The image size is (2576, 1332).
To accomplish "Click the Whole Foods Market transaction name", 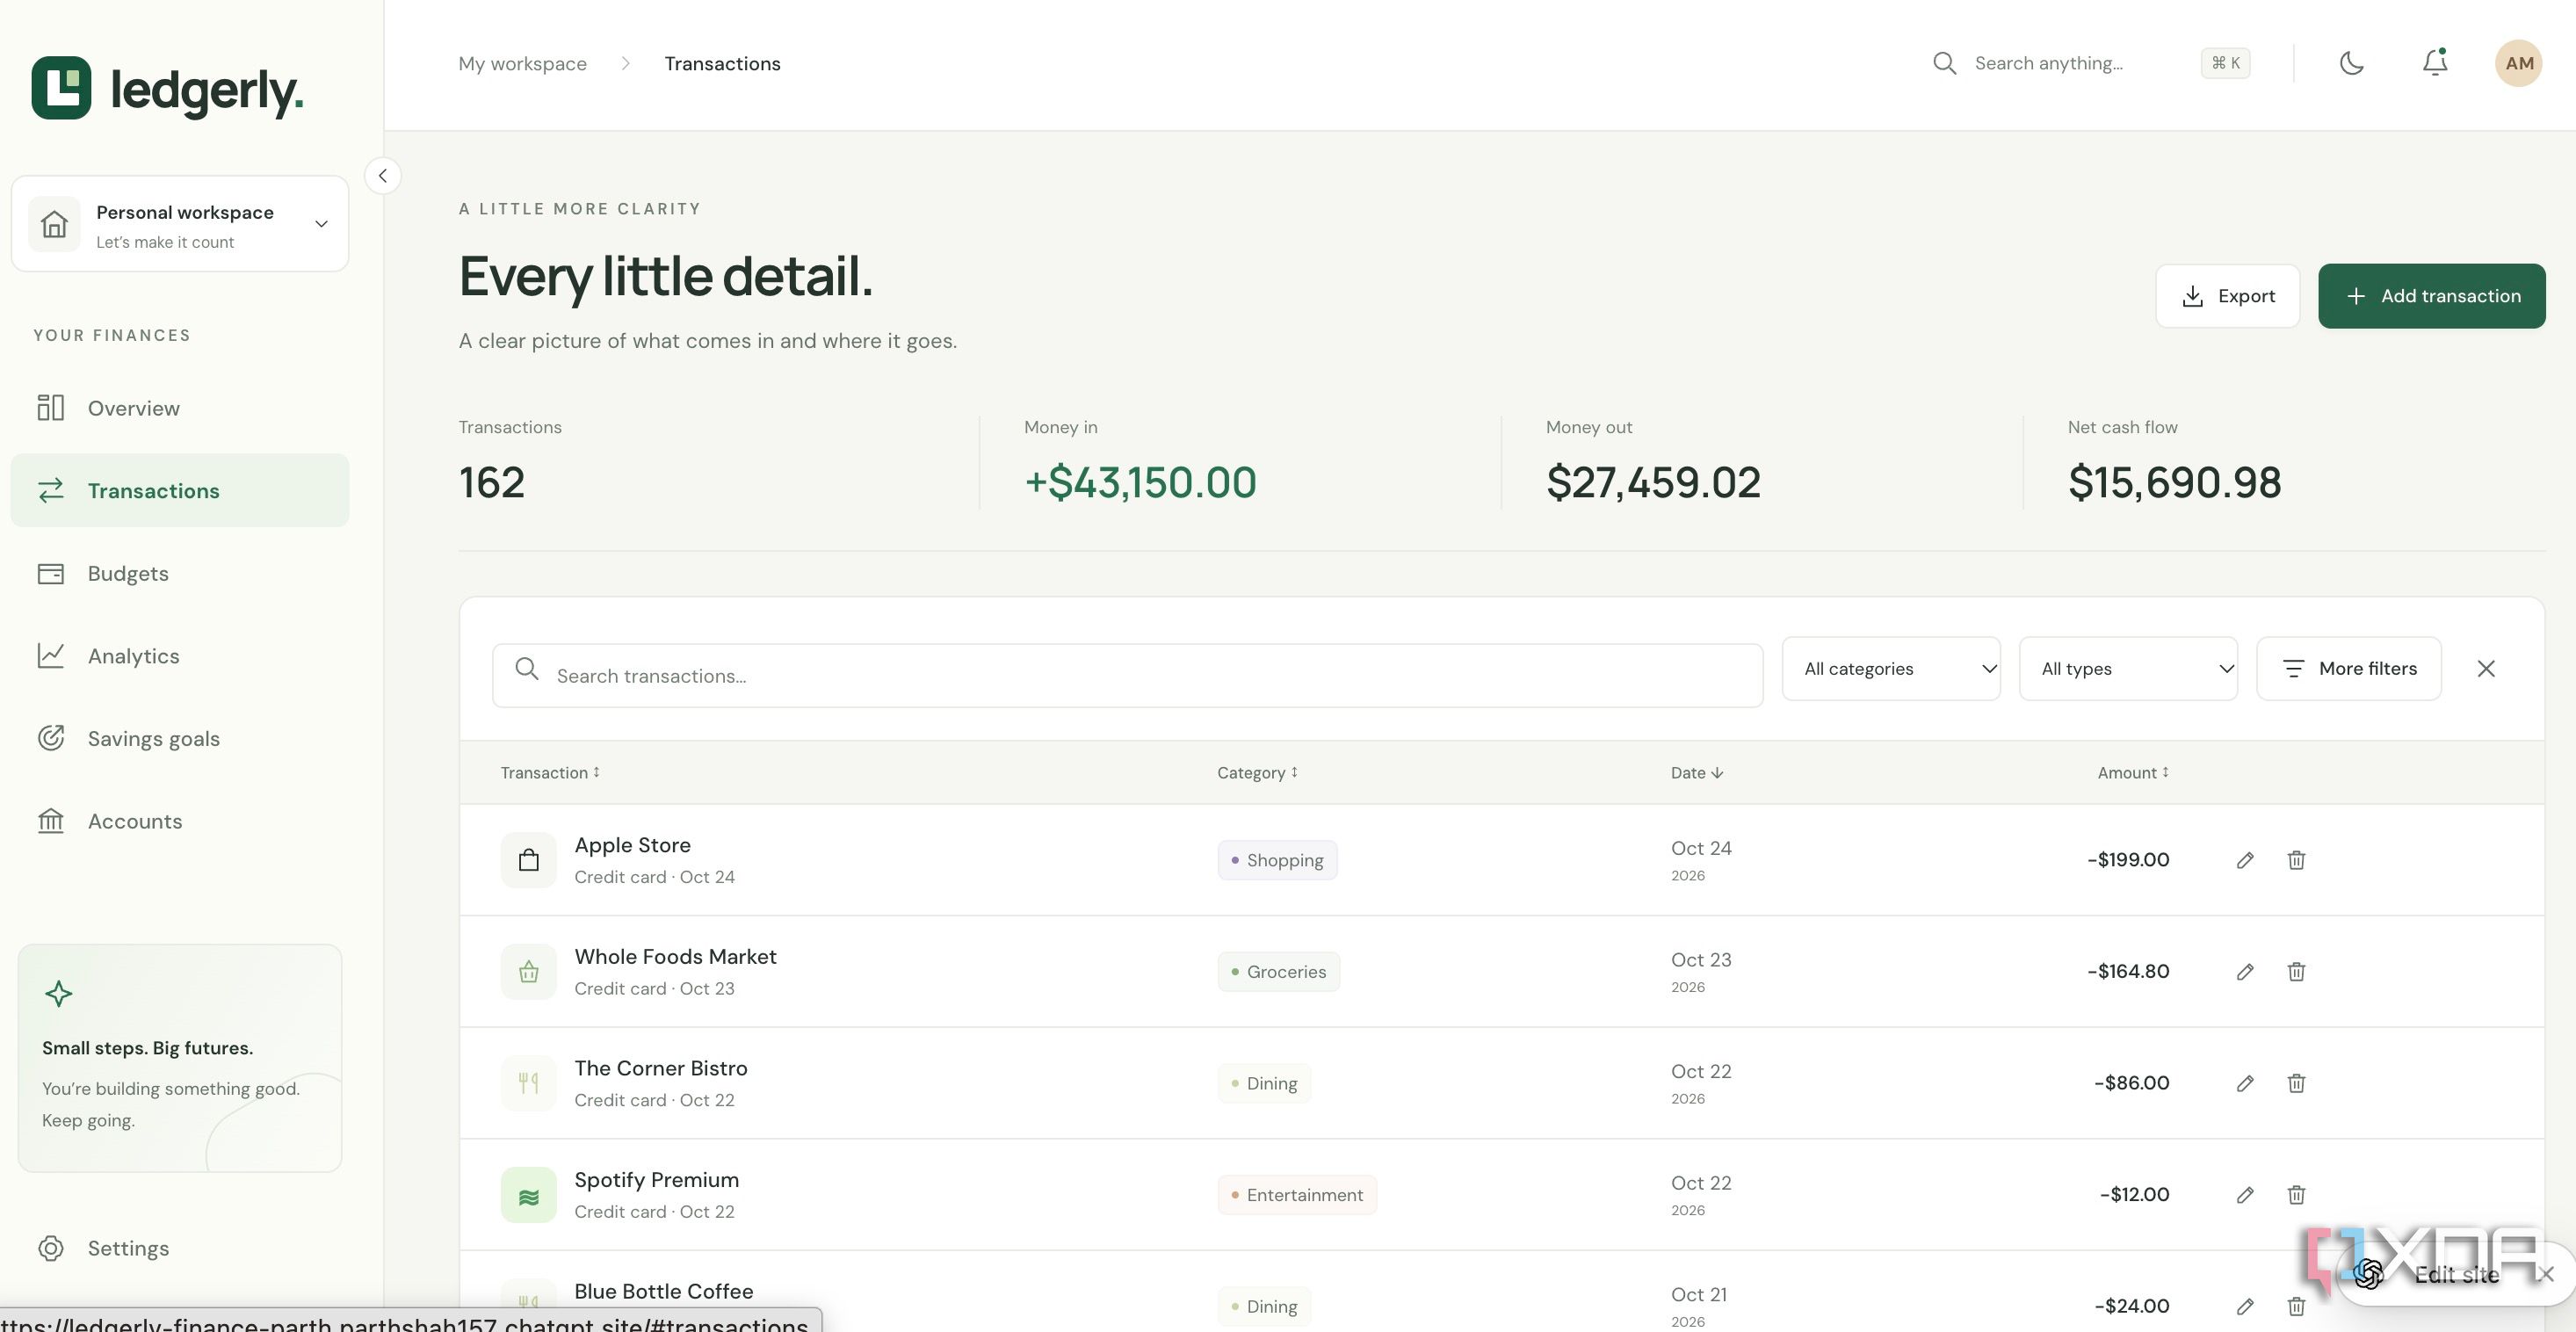I will tap(675, 957).
